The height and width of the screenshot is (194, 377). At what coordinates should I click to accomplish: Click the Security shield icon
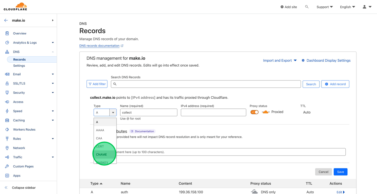(x=7, y=92)
